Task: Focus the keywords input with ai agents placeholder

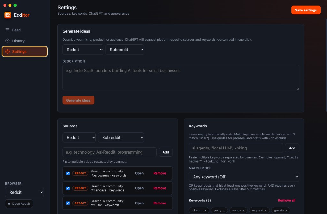Action: point(236,148)
